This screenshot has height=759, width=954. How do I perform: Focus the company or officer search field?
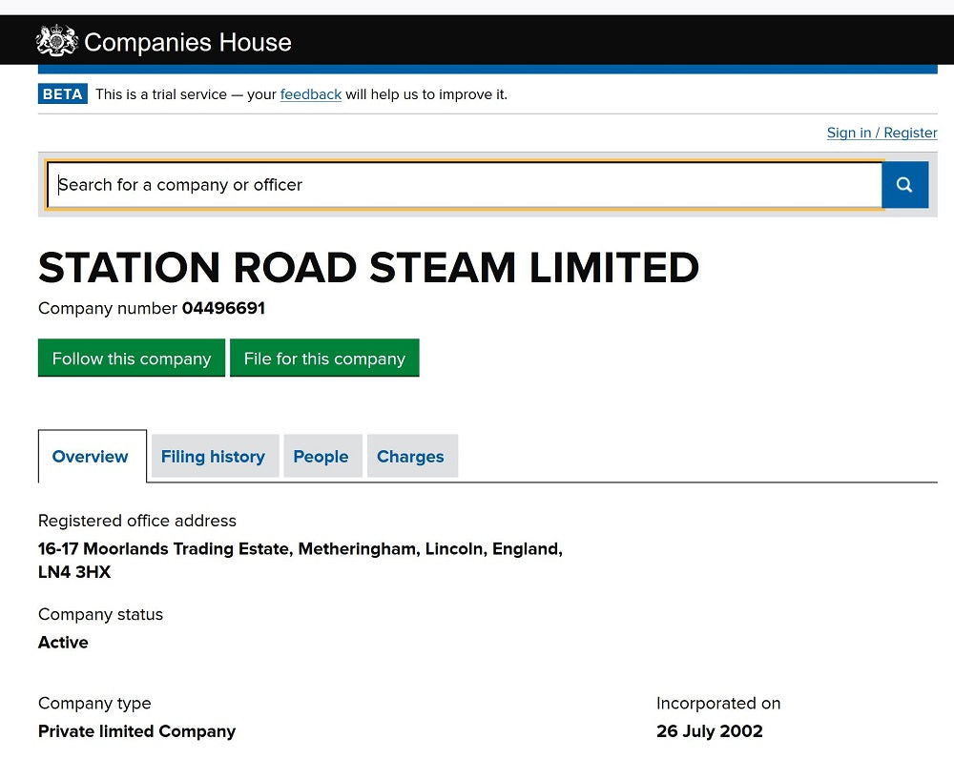click(x=465, y=185)
